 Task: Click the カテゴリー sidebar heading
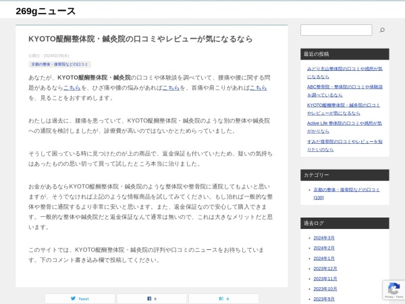coord(344,175)
